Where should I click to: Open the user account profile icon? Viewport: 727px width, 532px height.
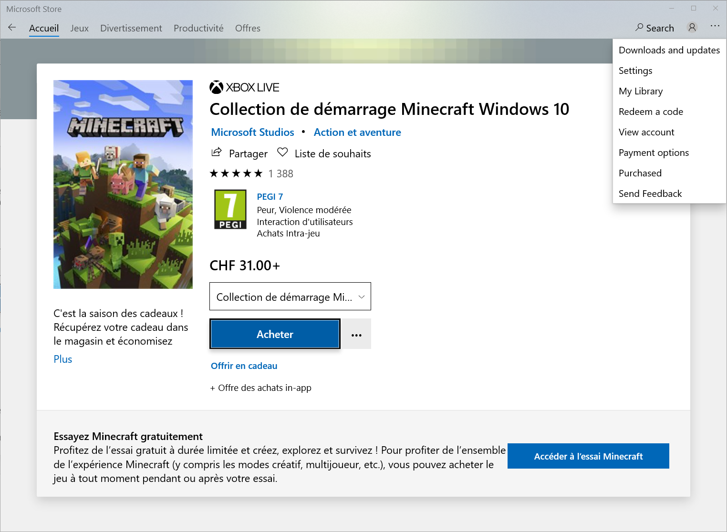(x=692, y=28)
